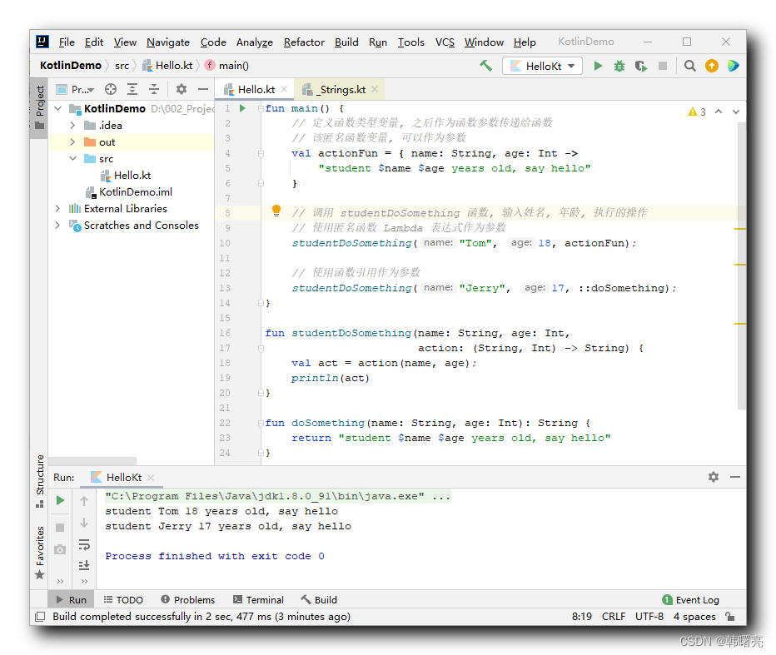
Task: Toggle read-only lock icon in status bar
Action: pos(730,617)
